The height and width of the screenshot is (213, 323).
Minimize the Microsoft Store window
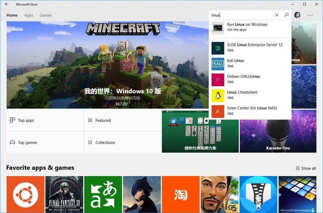coord(292,4)
